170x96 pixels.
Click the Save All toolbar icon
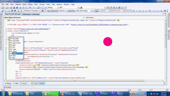(17, 8)
